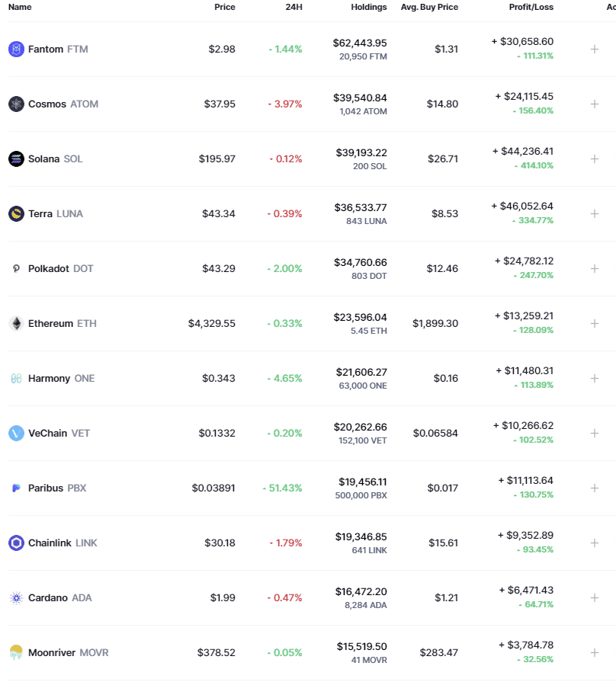This screenshot has height=682, width=616.
Task: Click the Cosmos ATOM coin logo
Action: click(x=16, y=104)
